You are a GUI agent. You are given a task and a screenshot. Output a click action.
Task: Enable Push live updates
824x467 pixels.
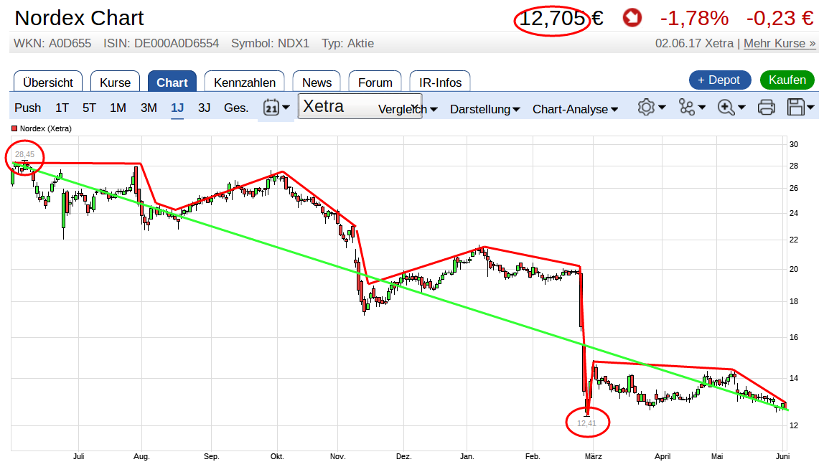pos(27,108)
